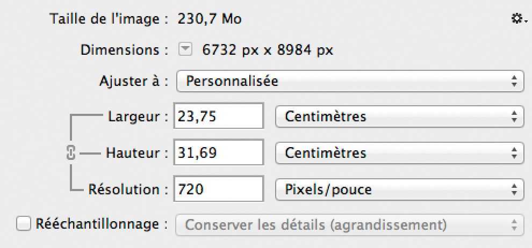Open the Hauteur Centimètres unit dropdown
Screen dimensions: 532x248
(400, 153)
